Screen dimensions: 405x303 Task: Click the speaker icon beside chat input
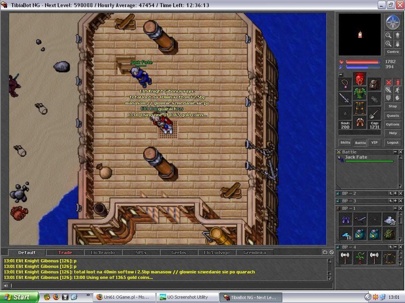click(x=6, y=285)
